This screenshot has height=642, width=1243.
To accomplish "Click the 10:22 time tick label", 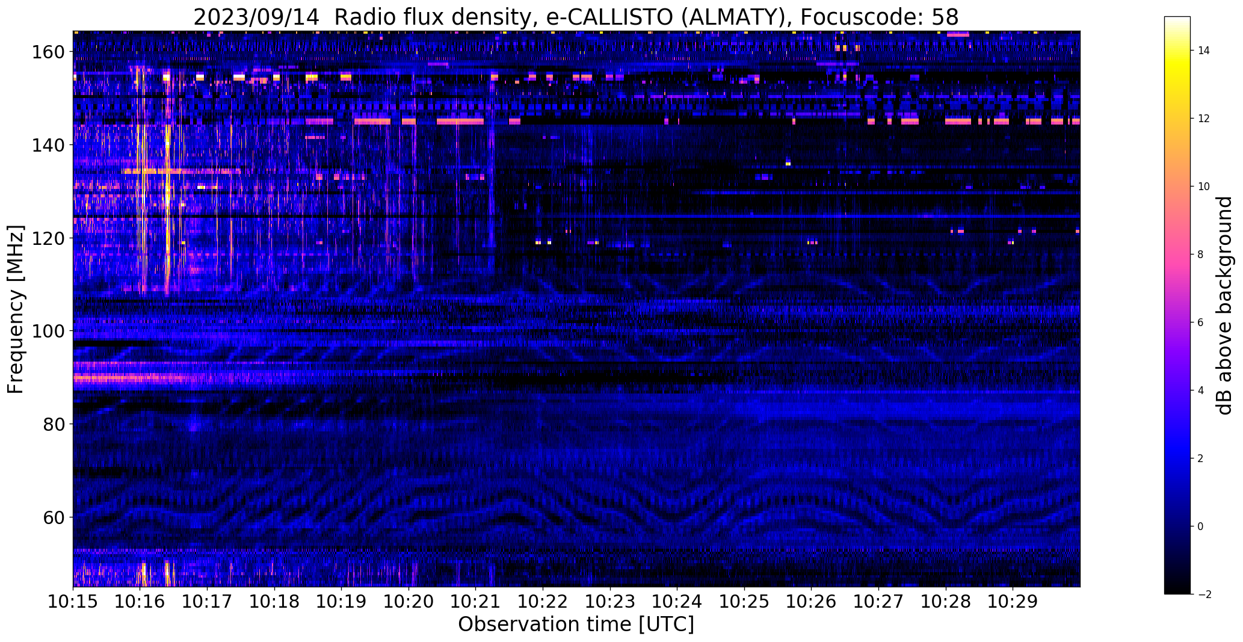I will coord(543,601).
